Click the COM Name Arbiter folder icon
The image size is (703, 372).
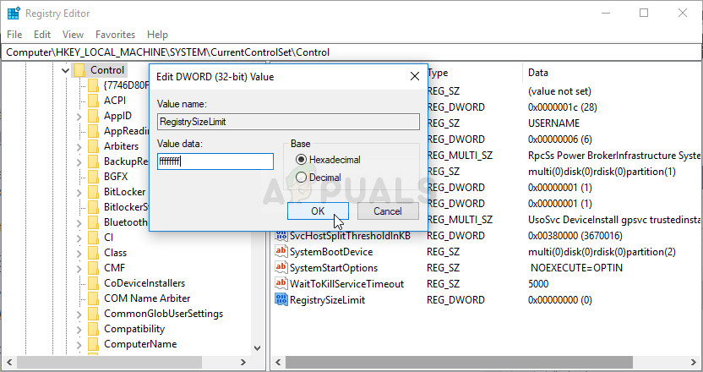tap(93, 298)
